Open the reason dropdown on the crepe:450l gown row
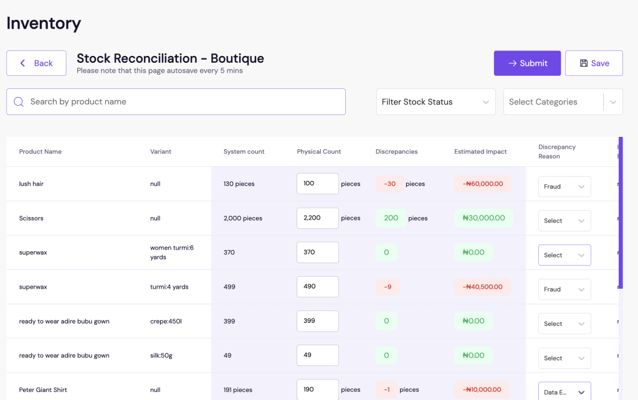Screen dimensions: 638x400 coord(564,323)
